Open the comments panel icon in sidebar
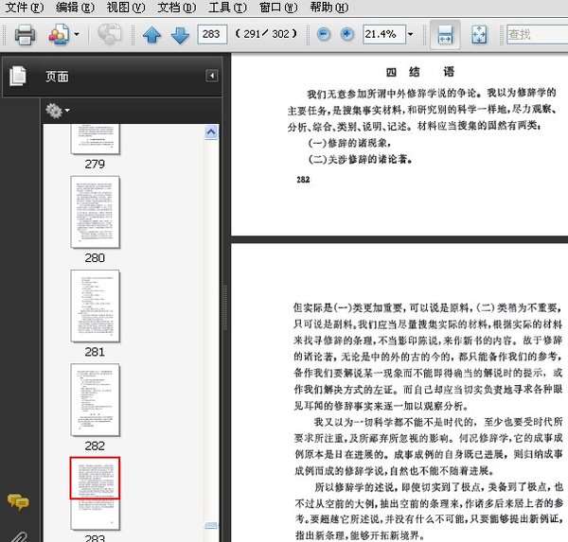568x542 pixels. (18, 502)
